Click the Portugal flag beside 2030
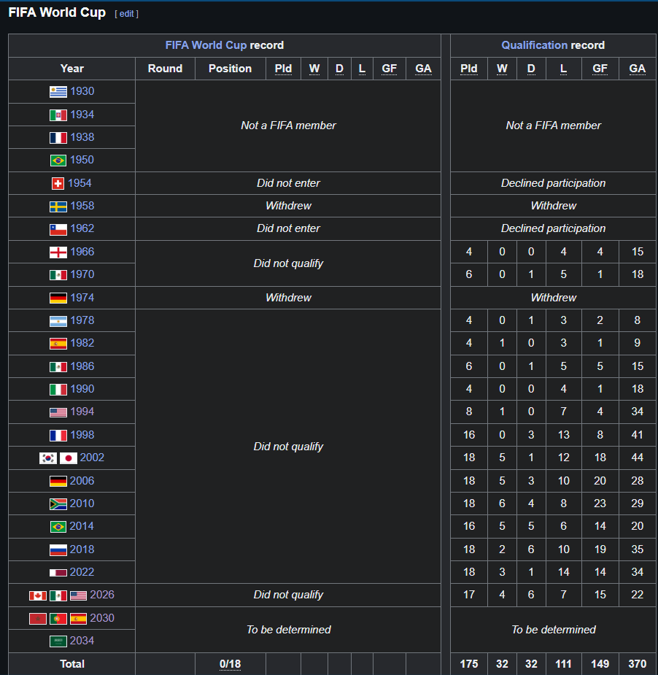This screenshot has width=658, height=675. coord(58,619)
